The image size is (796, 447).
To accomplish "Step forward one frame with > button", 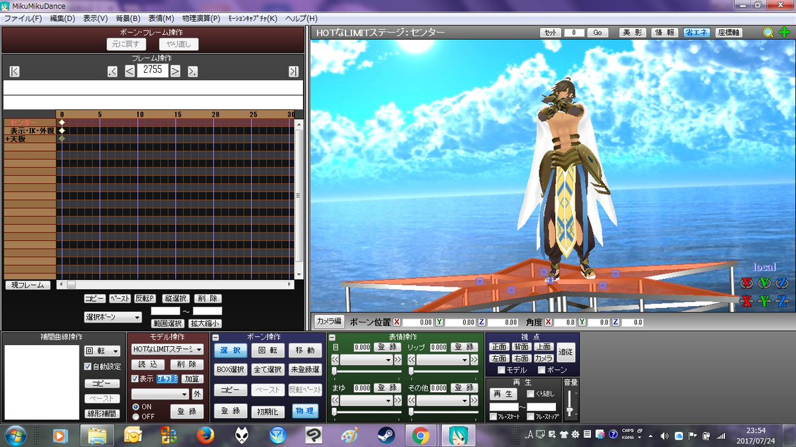I will pos(175,72).
